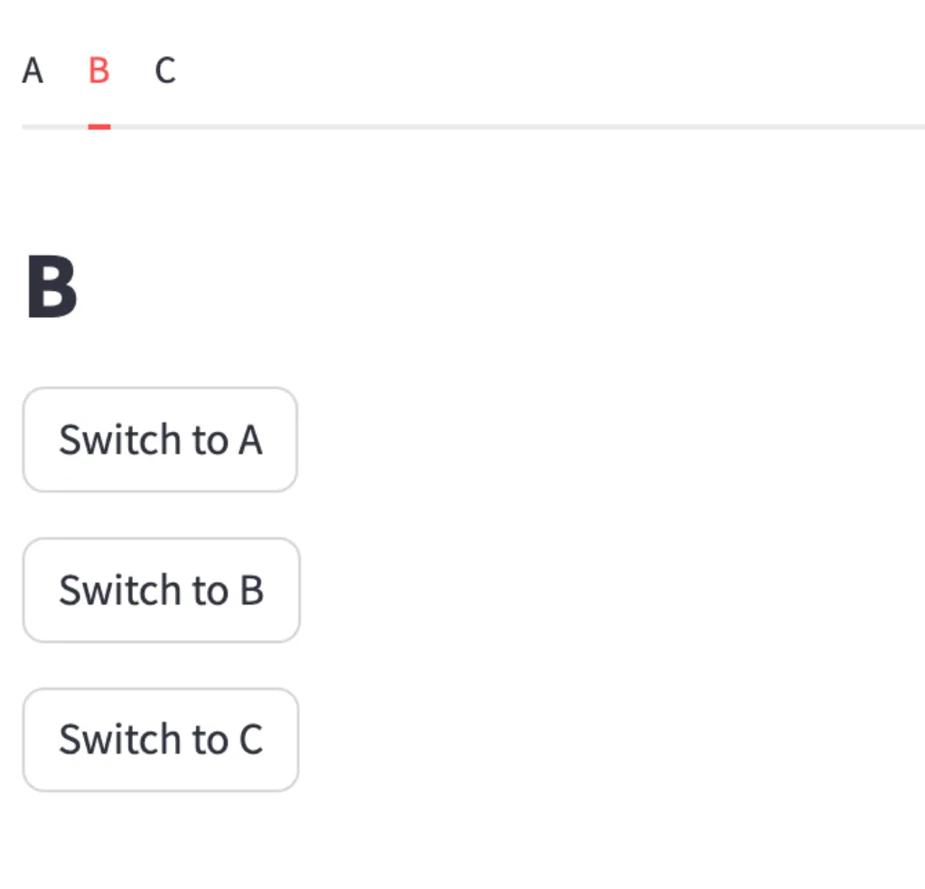
Task: Activate the middle Switch to B button
Action: point(161,590)
